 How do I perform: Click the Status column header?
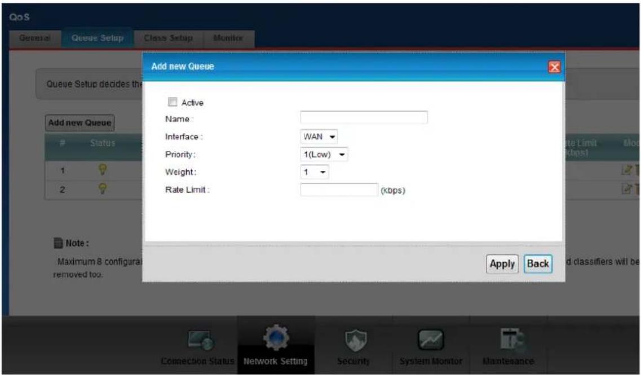coord(103,143)
